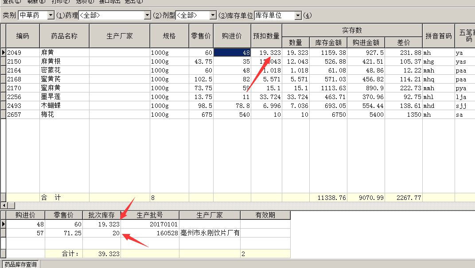Select the 蜜麻黄 row name
The height and width of the screenshot is (268, 475).
[64, 88]
